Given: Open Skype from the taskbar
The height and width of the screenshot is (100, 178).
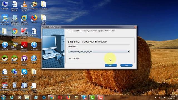Looking at the screenshot, I should [x=84, y=97].
